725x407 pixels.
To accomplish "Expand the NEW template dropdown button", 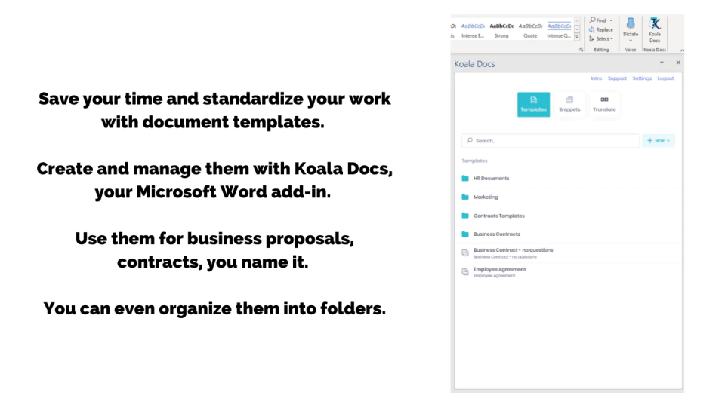I will pyautogui.click(x=658, y=141).
